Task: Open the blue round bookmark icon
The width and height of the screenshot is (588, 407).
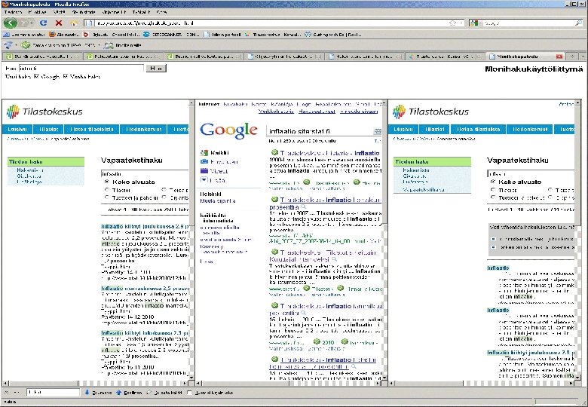Action: [146, 35]
